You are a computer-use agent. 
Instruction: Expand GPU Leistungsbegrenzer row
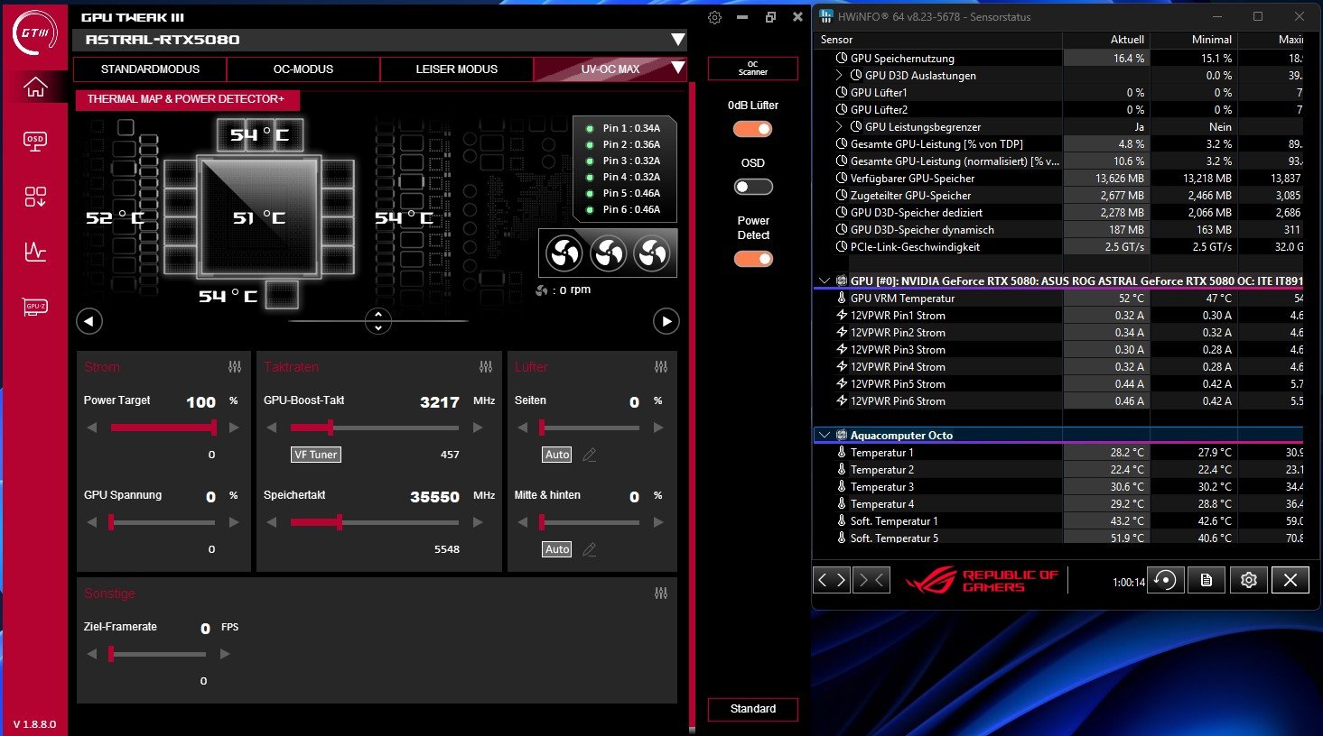pyautogui.click(x=839, y=127)
